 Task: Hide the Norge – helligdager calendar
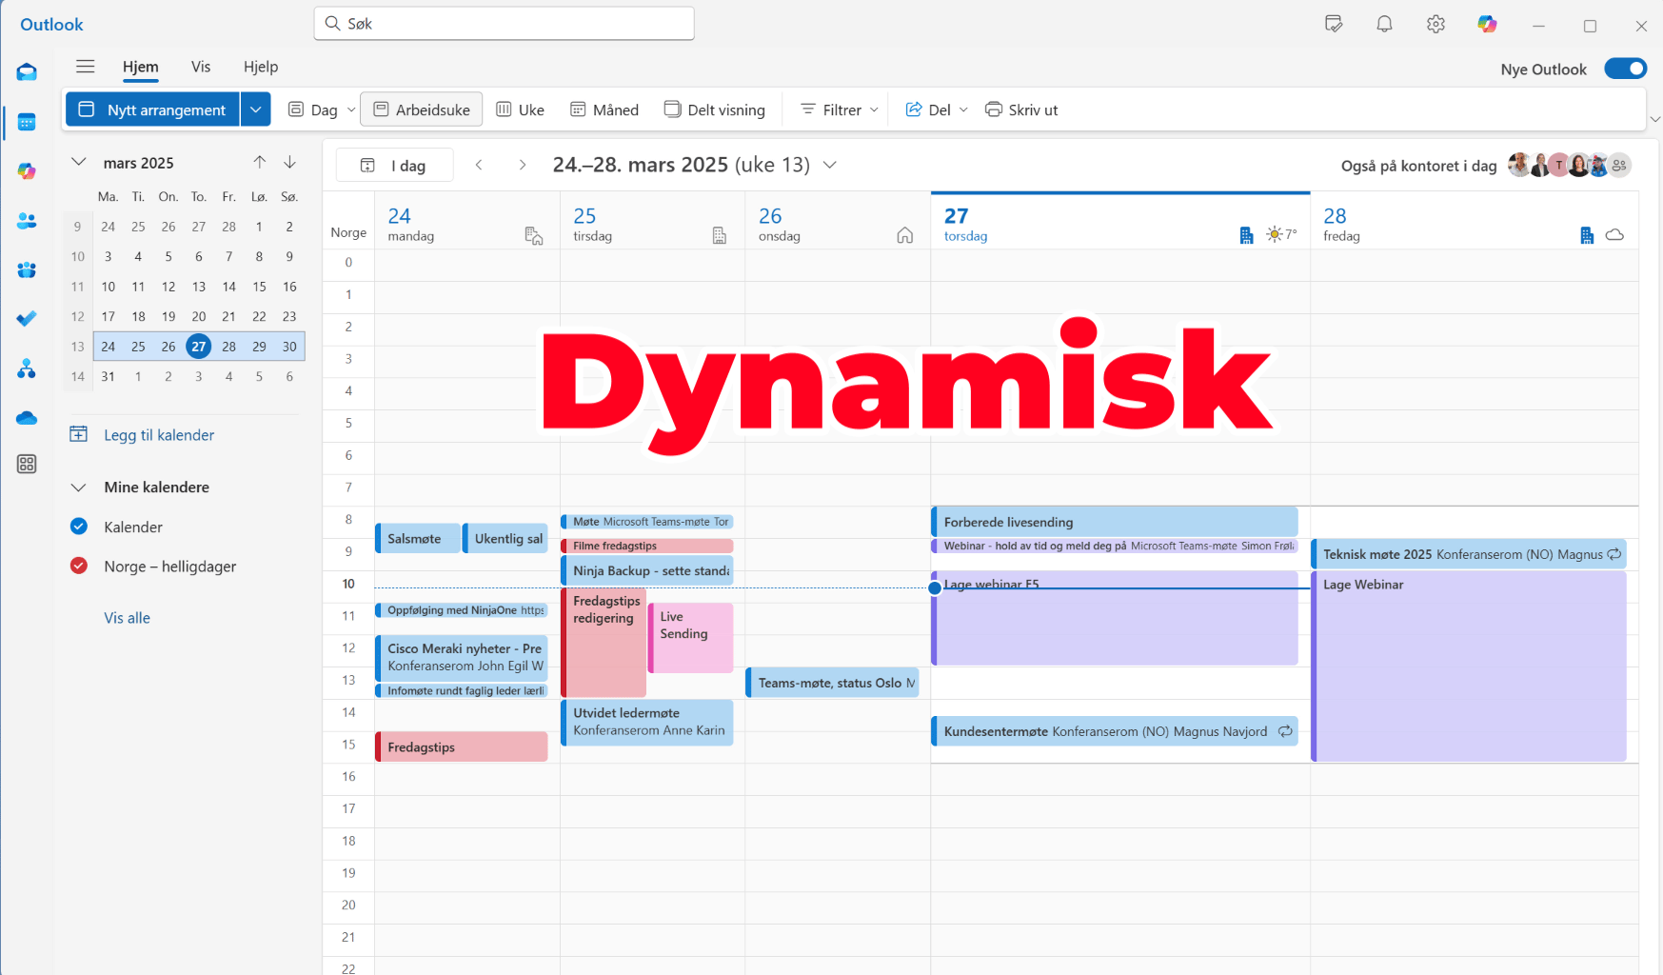(x=78, y=566)
